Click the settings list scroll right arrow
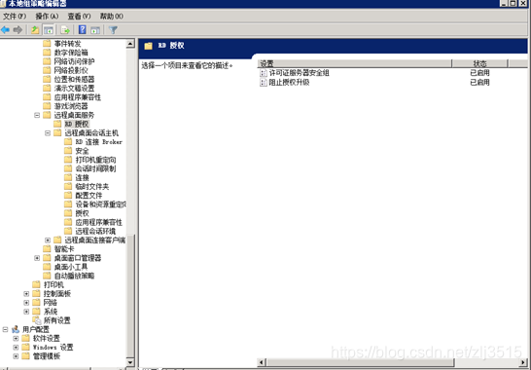The image size is (531, 370). [x=524, y=362]
